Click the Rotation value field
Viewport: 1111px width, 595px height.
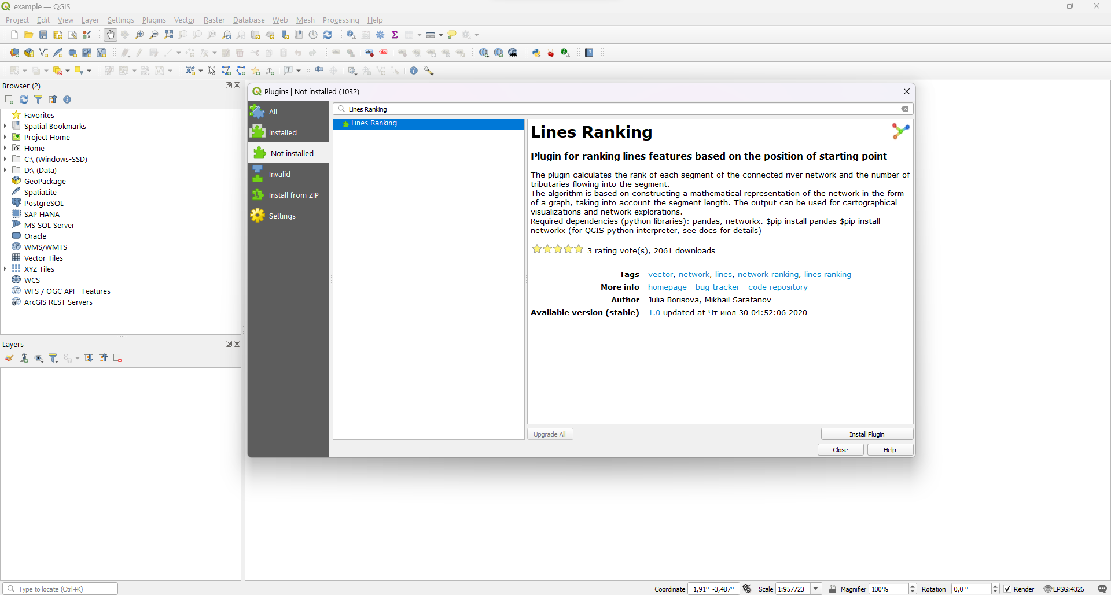pos(971,589)
